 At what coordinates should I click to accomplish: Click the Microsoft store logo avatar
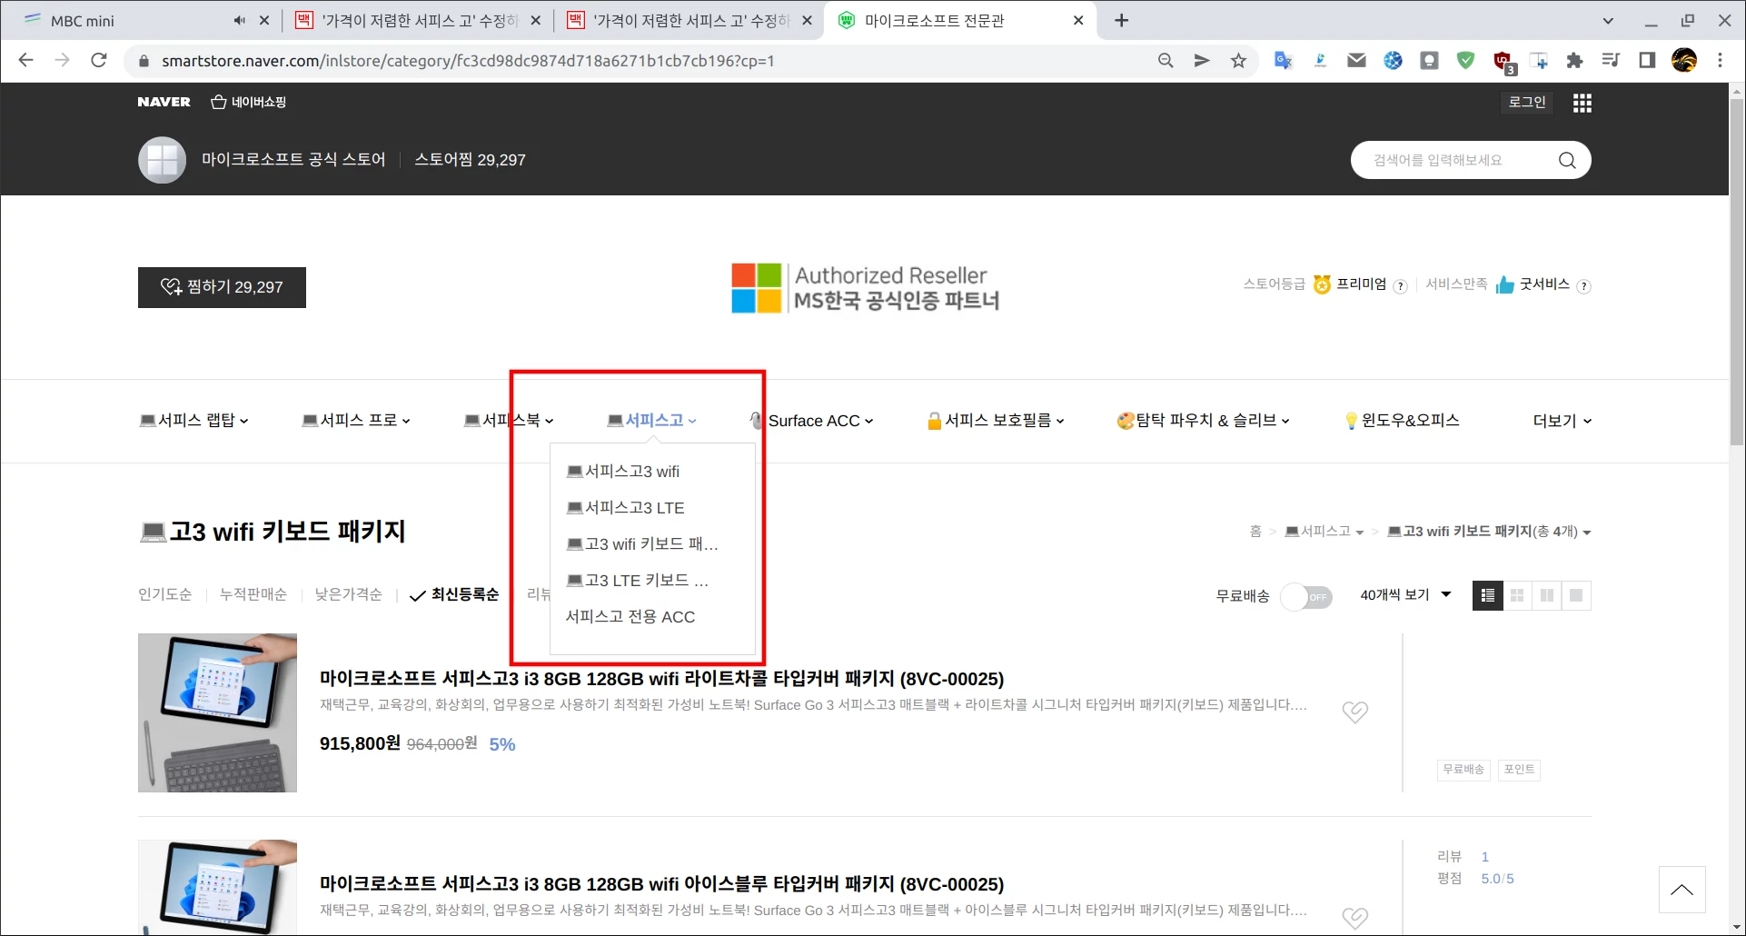point(162,160)
